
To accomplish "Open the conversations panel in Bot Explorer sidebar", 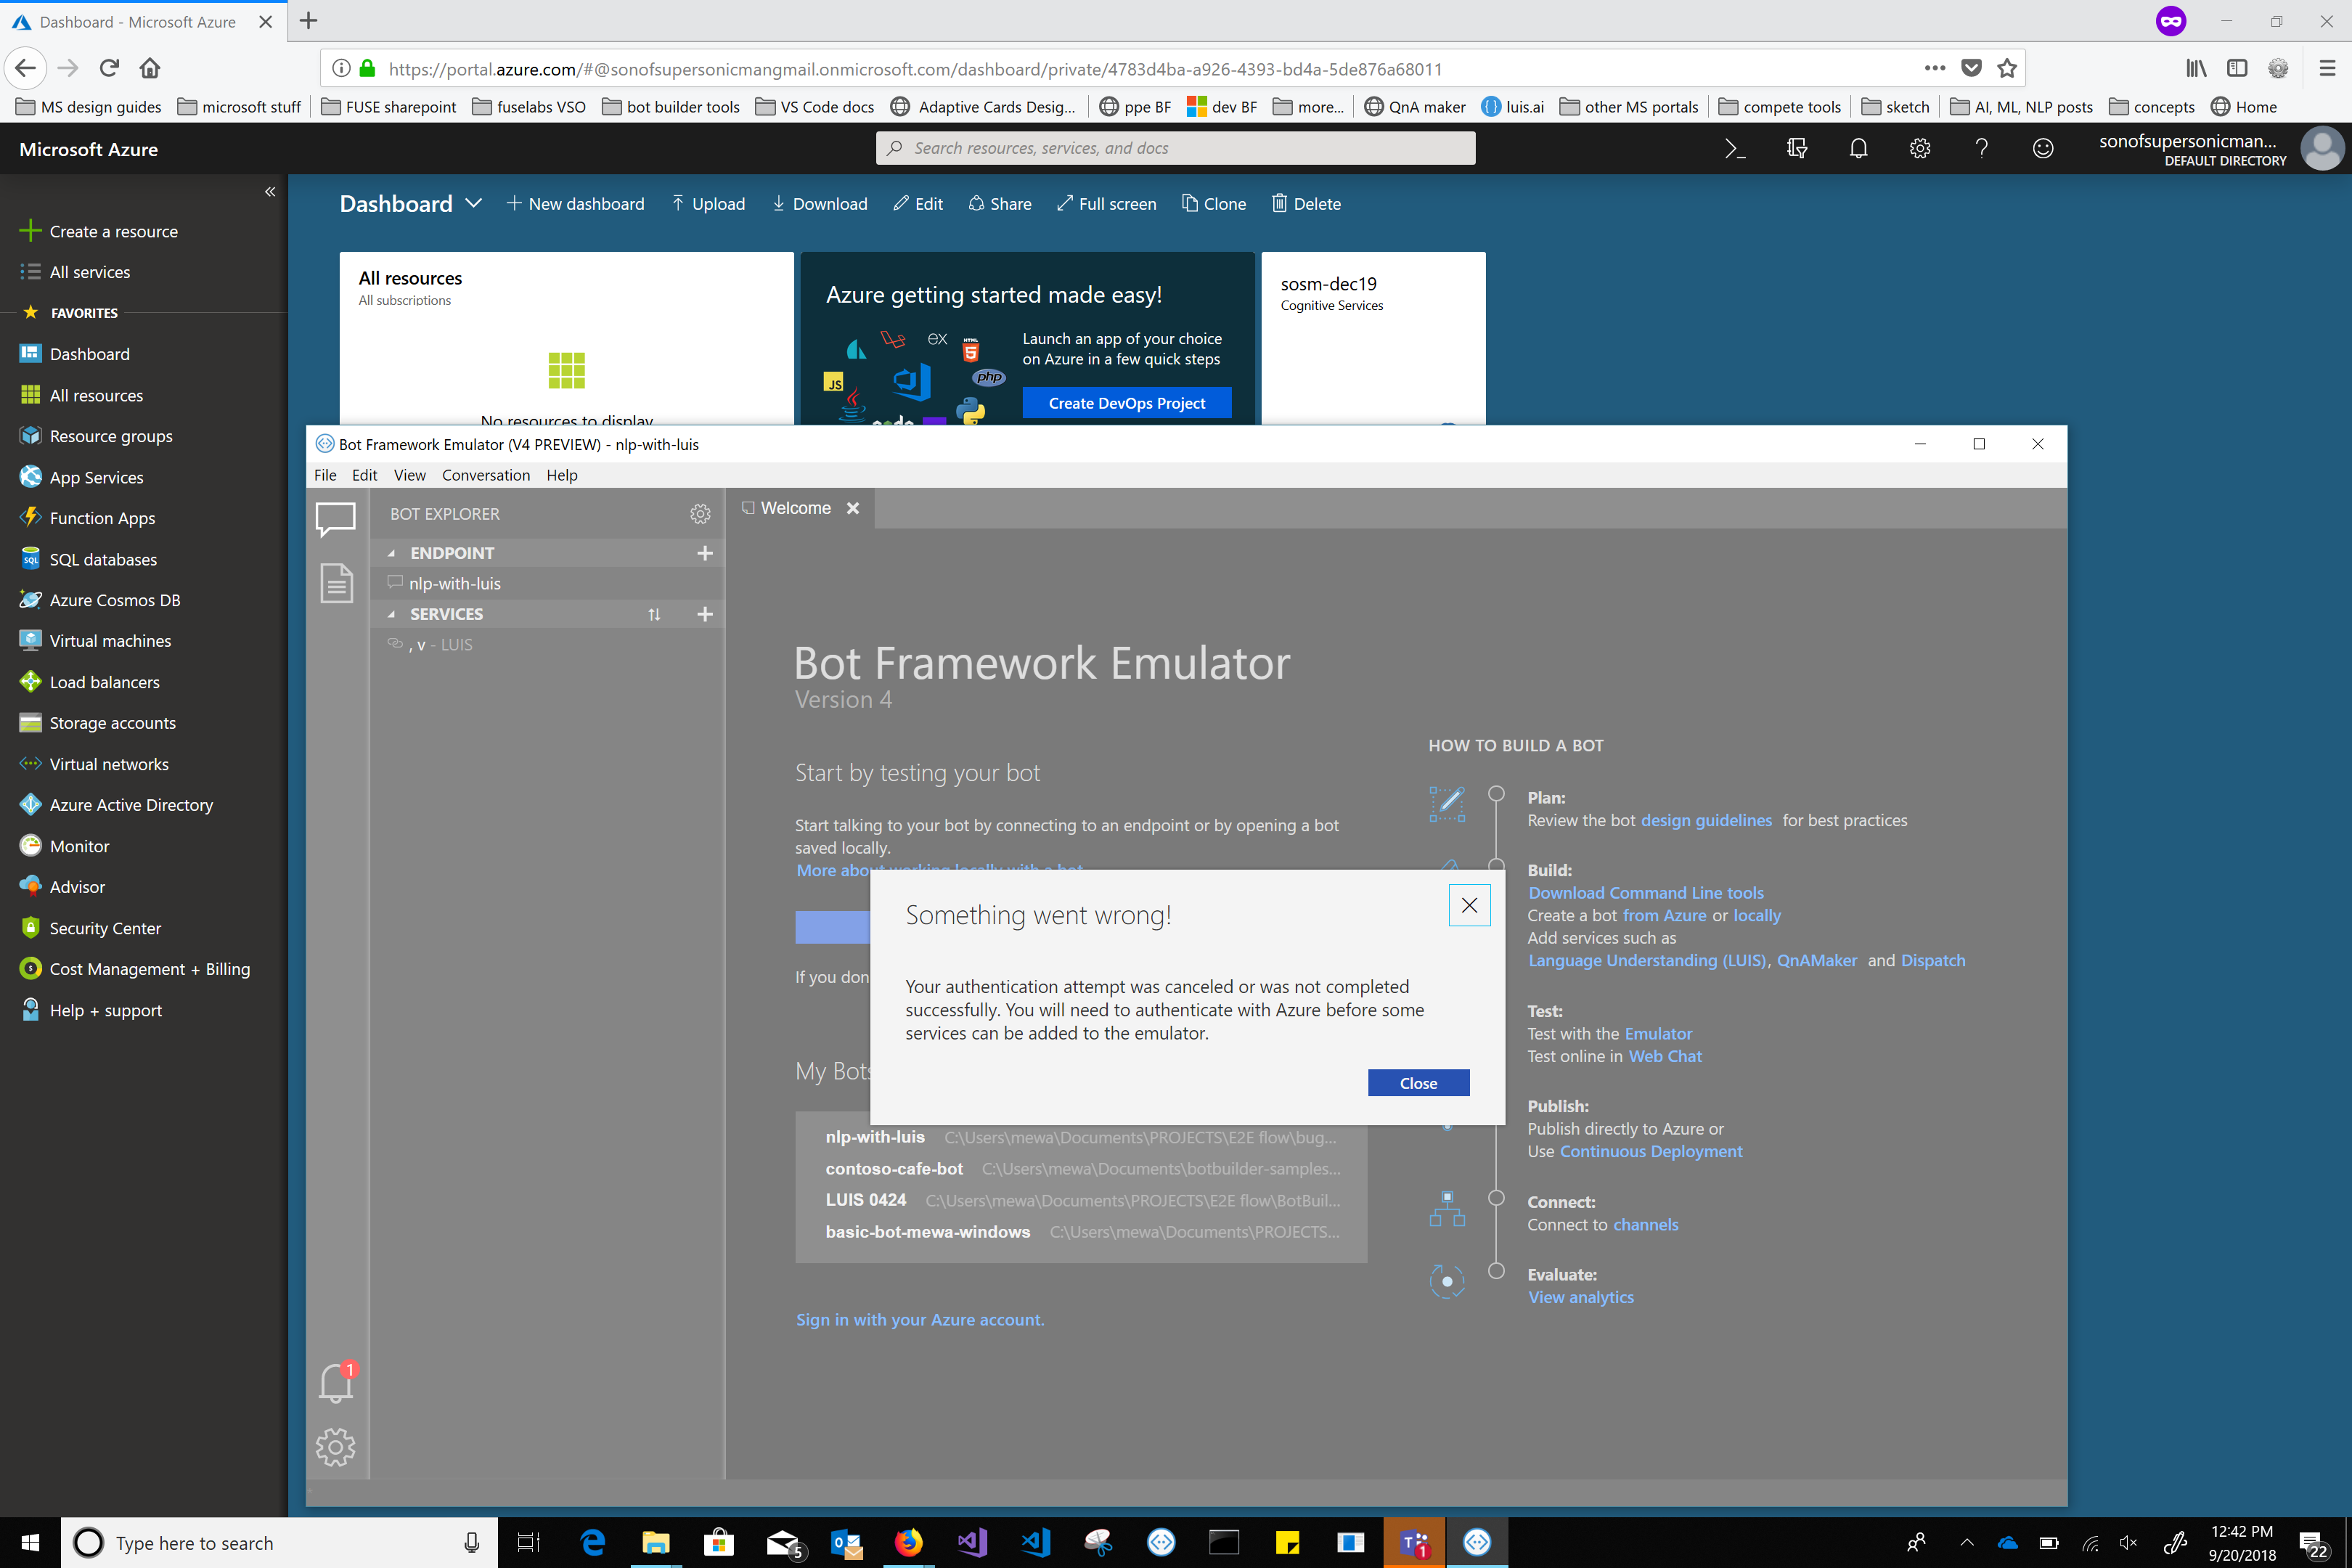I will (336, 519).
